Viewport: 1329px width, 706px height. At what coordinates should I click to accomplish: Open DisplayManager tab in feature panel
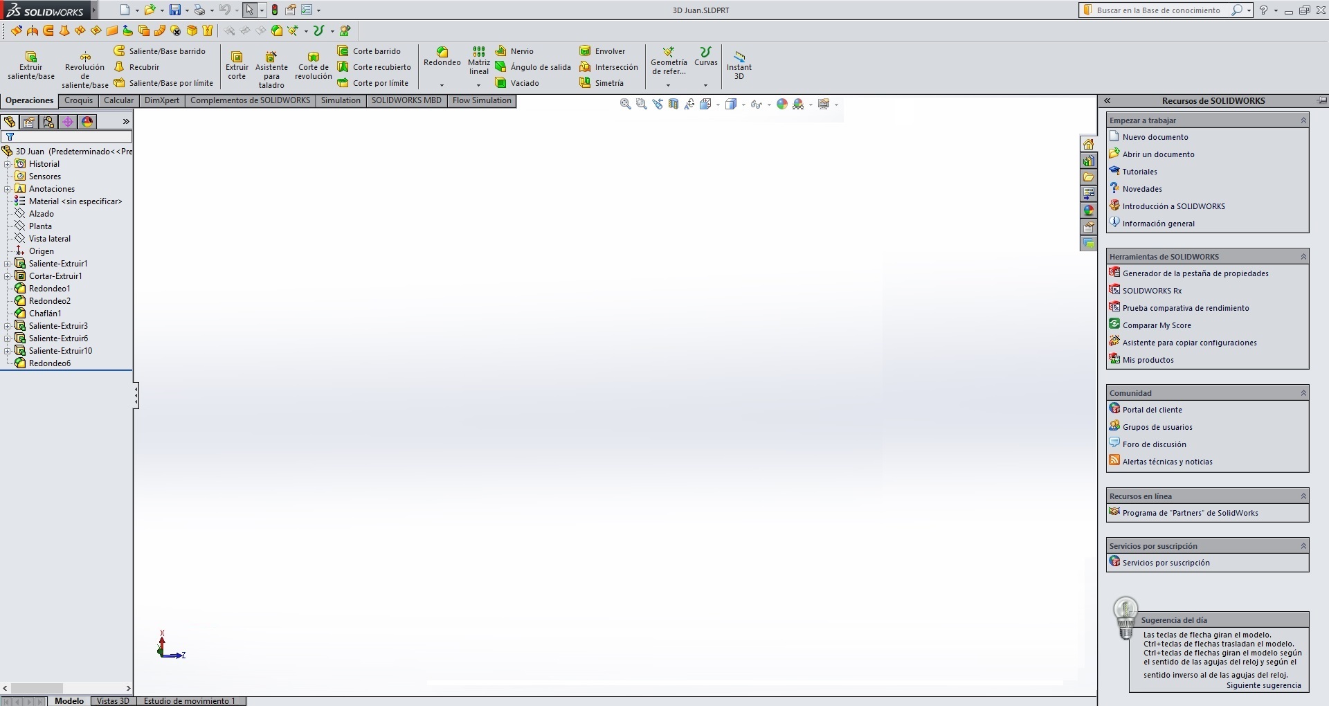(x=87, y=122)
